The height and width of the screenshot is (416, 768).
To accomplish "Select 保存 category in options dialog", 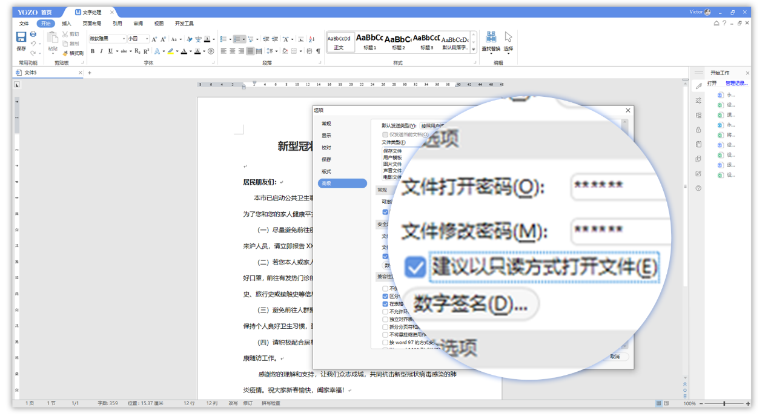I will point(327,159).
